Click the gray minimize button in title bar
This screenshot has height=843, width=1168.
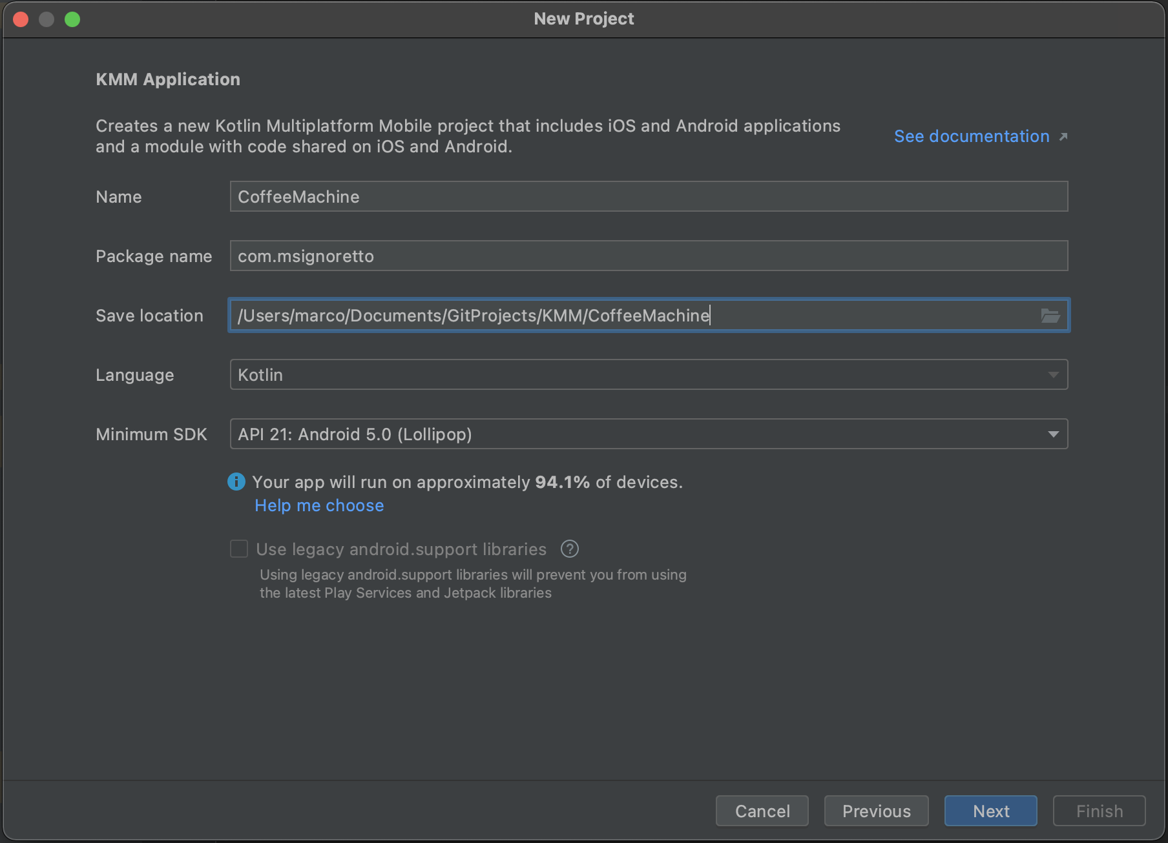pyautogui.click(x=47, y=19)
